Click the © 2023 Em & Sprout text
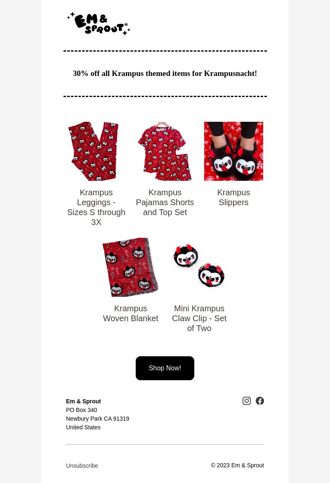 237,465
